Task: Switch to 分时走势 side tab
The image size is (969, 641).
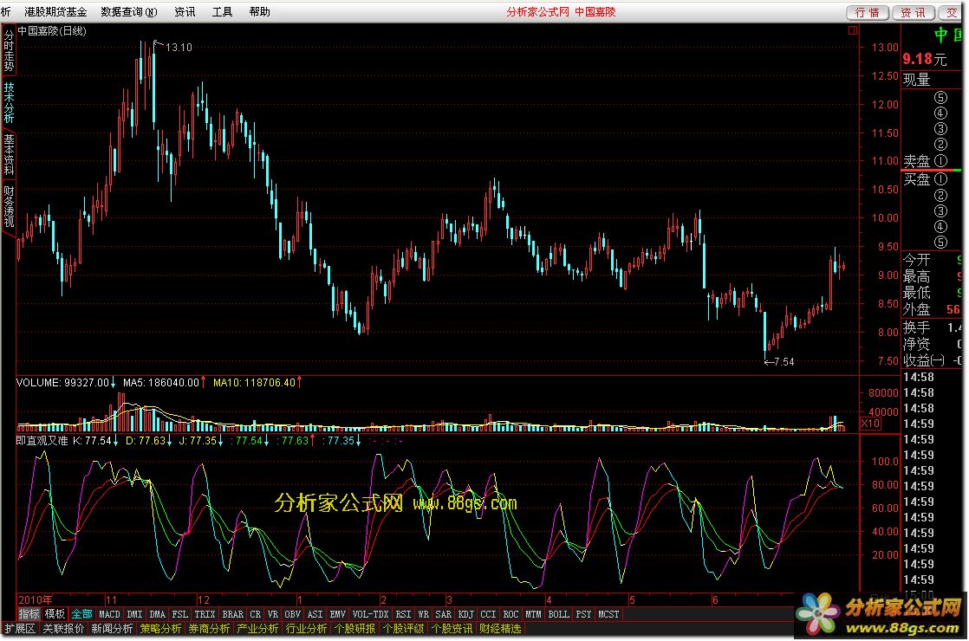Action: click(x=9, y=50)
